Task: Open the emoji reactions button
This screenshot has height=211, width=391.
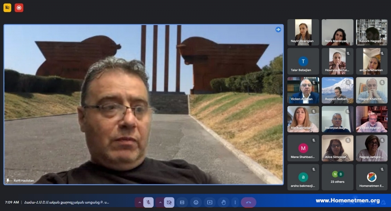Action: coord(196,202)
